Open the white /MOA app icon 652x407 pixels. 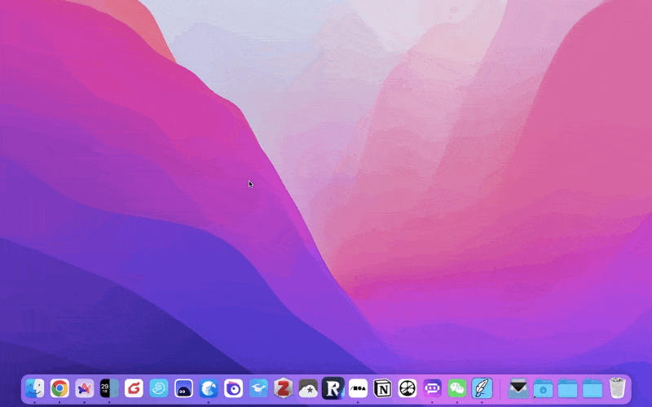(358, 389)
